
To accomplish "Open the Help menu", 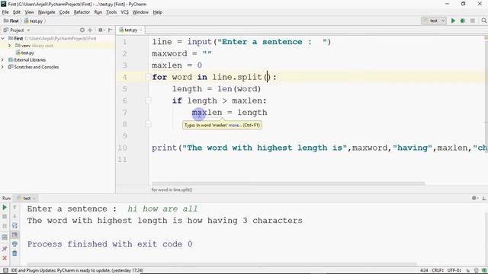I will (158, 12).
